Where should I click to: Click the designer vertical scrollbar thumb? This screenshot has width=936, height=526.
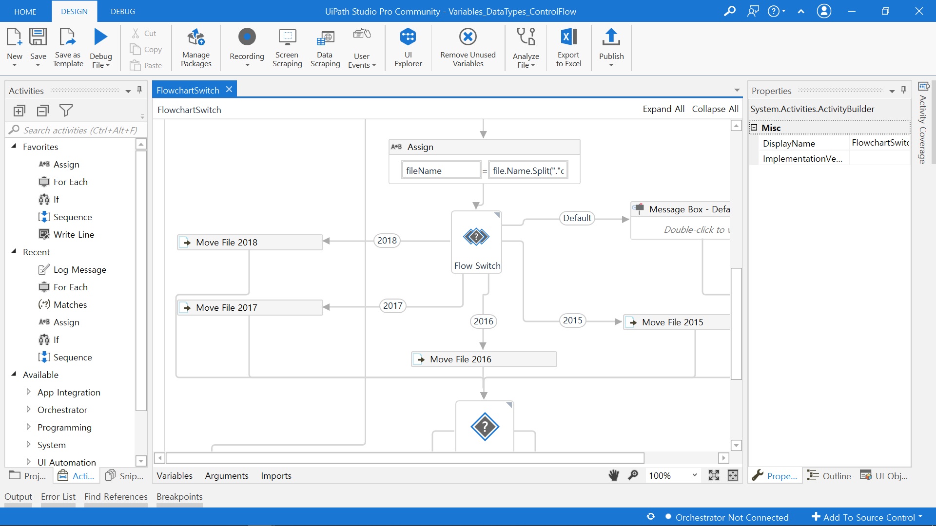click(x=736, y=323)
